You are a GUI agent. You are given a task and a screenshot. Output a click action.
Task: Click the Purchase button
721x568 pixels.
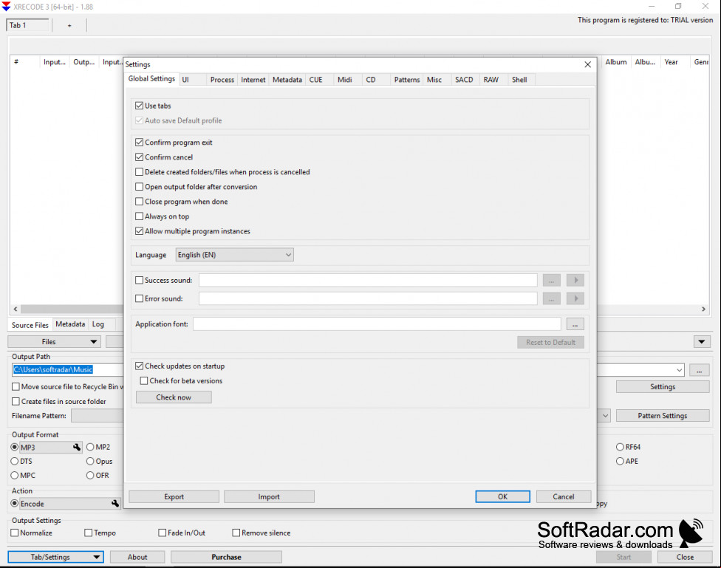point(226,557)
